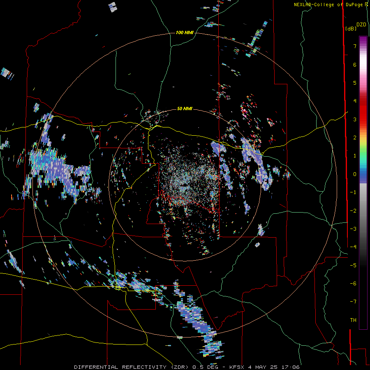Click the "6" value on the color scale
The image size is (370, 370).
[x=355, y=65]
